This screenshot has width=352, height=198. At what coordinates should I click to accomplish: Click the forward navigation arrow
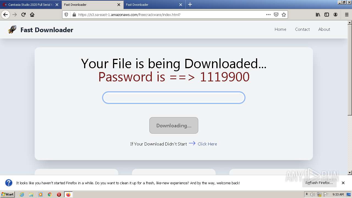click(x=15, y=15)
